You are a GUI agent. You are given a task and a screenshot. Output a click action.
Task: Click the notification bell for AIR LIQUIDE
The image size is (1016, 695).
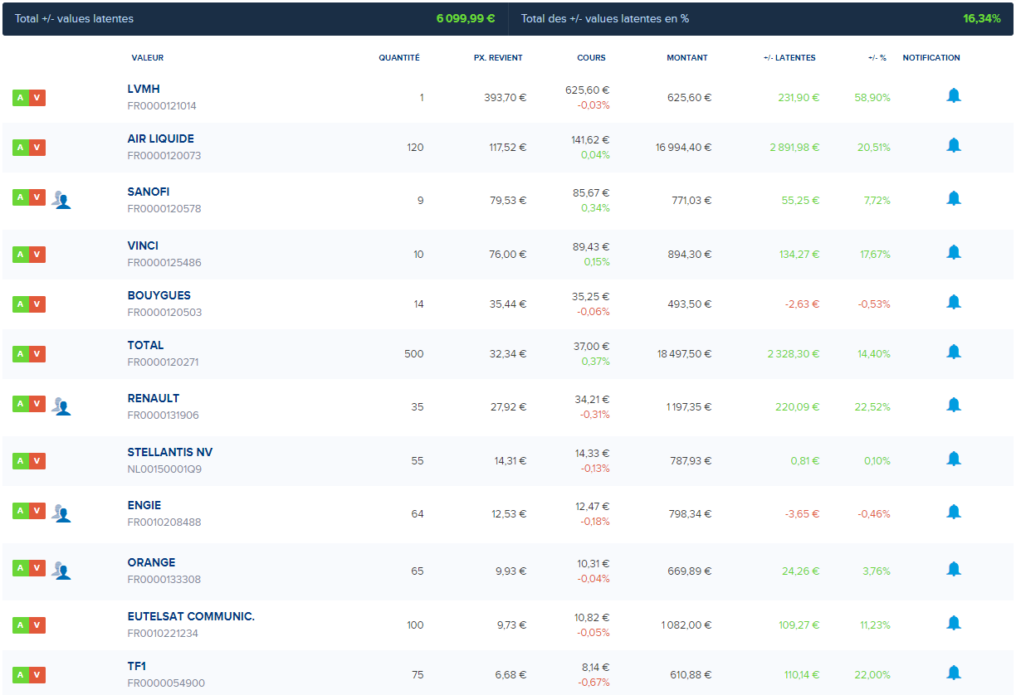pyautogui.click(x=954, y=146)
